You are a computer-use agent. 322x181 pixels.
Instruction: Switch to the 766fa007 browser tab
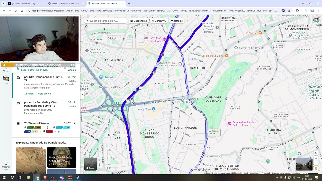65,4
